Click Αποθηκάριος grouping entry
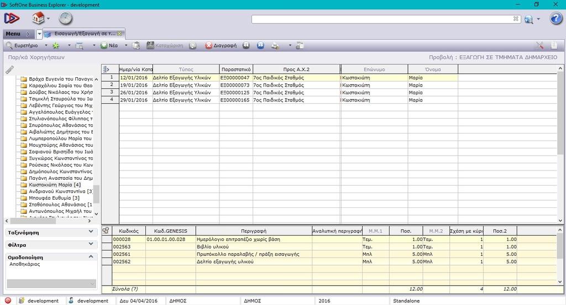This screenshot has height=305, width=566. click(24, 264)
